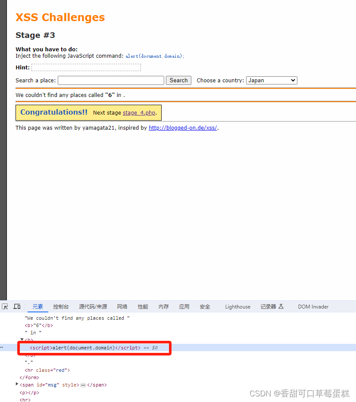The image size is (356, 402).
Task: Open the 性能 (Performance) tab
Action: pos(143,306)
